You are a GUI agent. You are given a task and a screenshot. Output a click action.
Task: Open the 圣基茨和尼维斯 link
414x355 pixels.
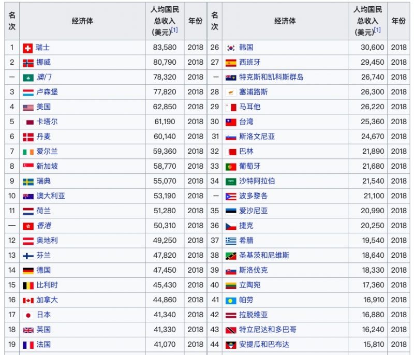tap(264, 255)
